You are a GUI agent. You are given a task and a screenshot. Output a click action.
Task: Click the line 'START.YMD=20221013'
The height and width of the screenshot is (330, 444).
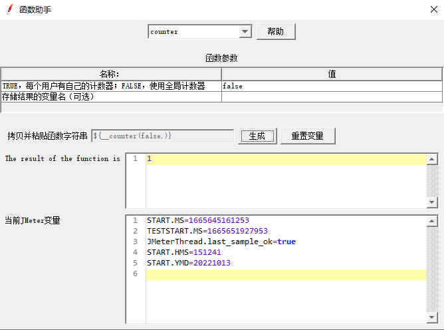pyautogui.click(x=189, y=263)
